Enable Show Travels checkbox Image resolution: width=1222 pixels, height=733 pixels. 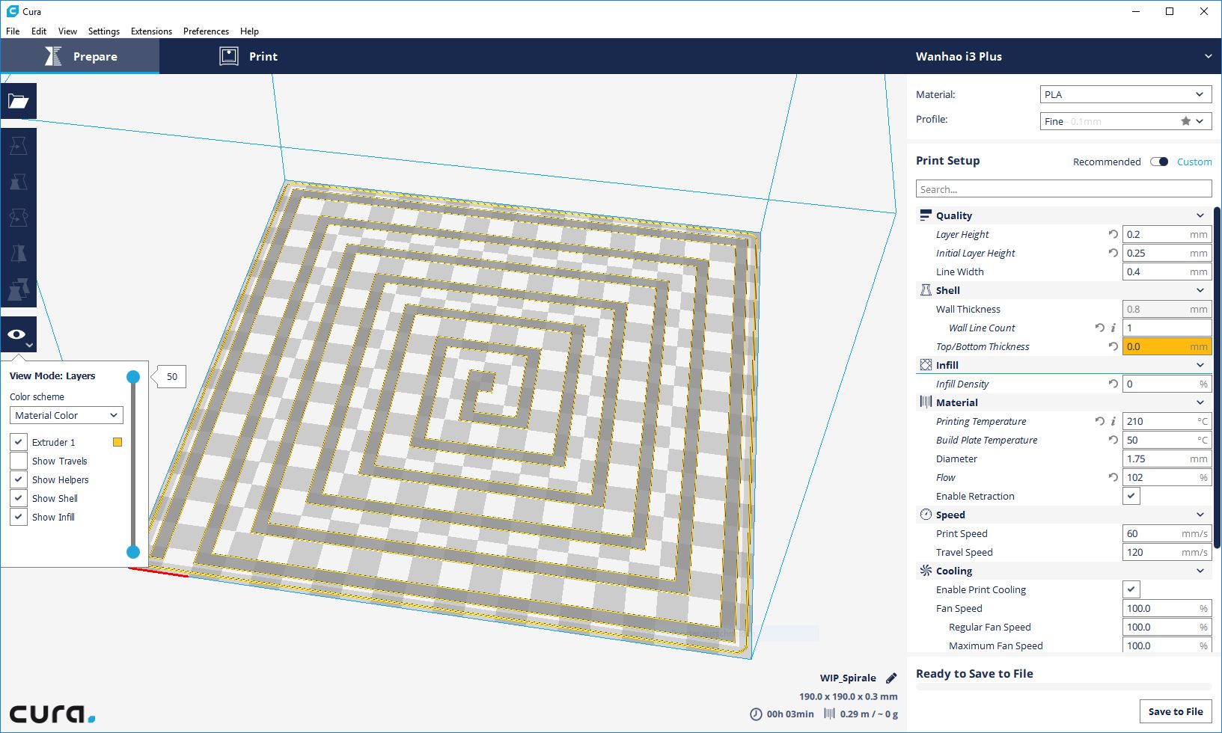[x=19, y=461]
